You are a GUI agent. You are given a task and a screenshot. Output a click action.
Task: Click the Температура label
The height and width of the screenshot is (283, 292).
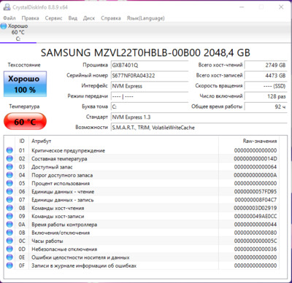point(24,106)
